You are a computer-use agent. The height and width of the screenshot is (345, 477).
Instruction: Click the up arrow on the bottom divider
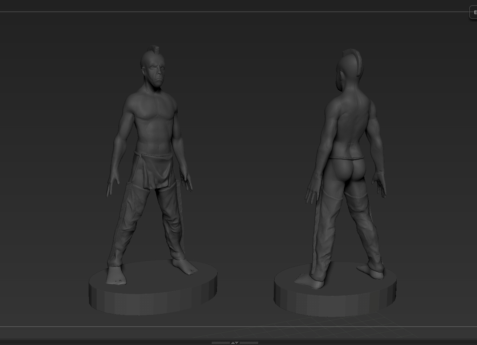point(233,342)
